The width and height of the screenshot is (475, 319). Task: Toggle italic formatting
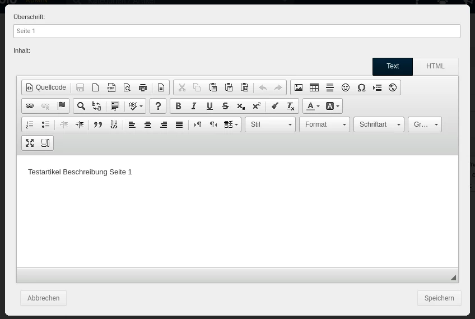(x=194, y=106)
